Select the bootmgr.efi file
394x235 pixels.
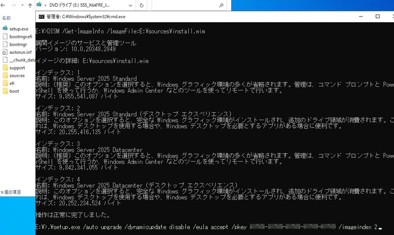coord(21,37)
